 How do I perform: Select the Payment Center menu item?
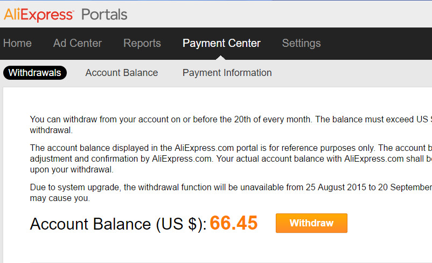[221, 43]
